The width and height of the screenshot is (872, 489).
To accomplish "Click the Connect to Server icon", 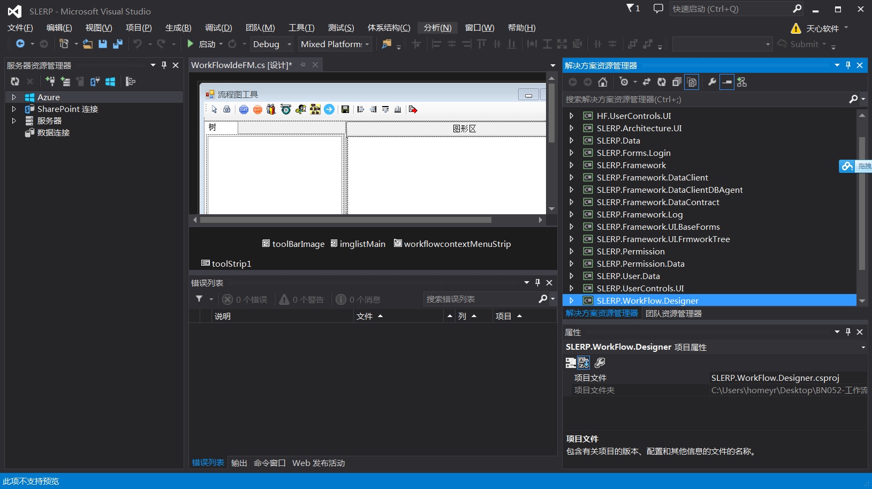I will coord(65,81).
